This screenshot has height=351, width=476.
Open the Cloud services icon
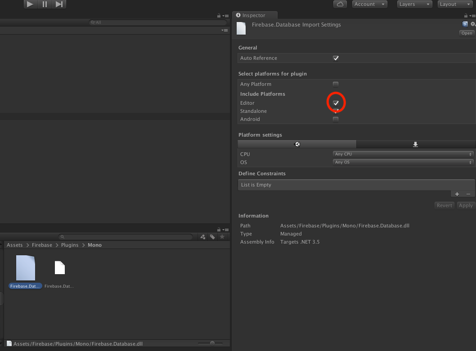click(340, 4)
